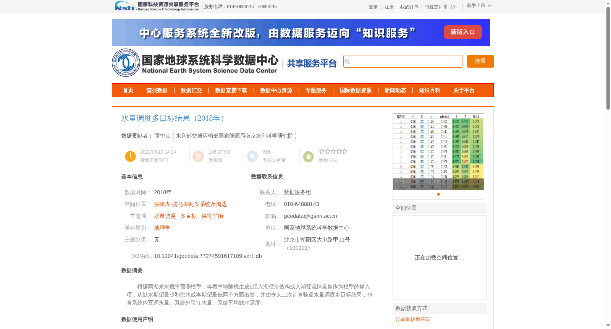Click the email geodata@igsnrr.ac.cn
Image resolution: width=611 pixels, height=329 pixels.
pos(310,216)
